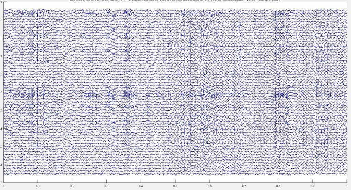Click the 0.4 x-axis tick label
This screenshot has width=351, height=190.
tap(141, 187)
